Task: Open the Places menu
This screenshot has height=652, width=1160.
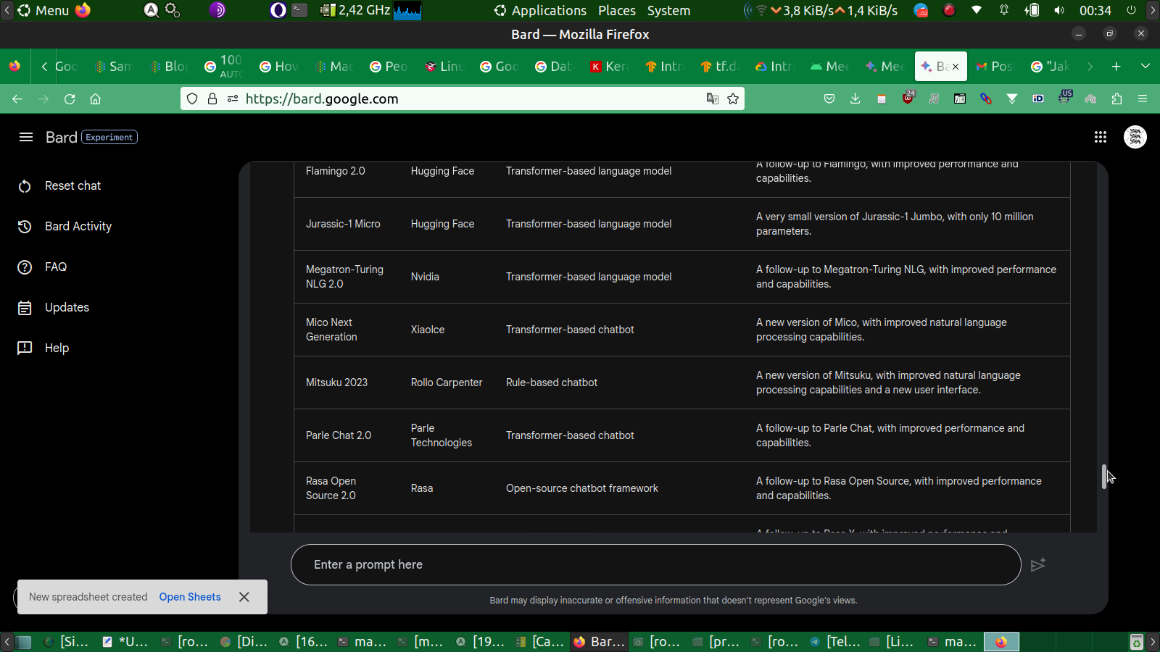Action: [x=617, y=10]
